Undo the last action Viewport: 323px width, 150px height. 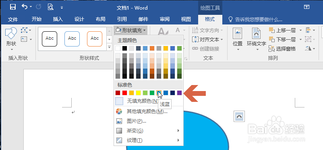pyautogui.click(x=25, y=7)
